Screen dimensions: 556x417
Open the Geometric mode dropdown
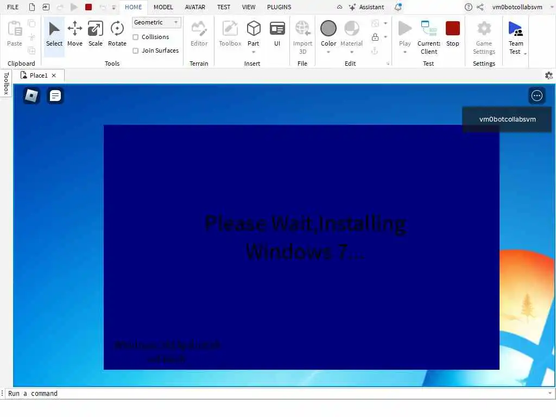[156, 22]
